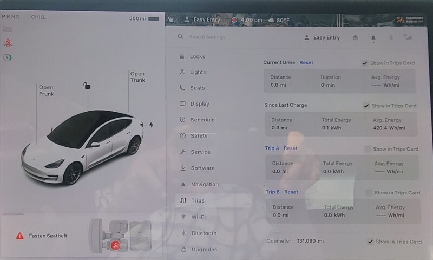Go to the Software menu
433x260 pixels.
pyautogui.click(x=198, y=168)
